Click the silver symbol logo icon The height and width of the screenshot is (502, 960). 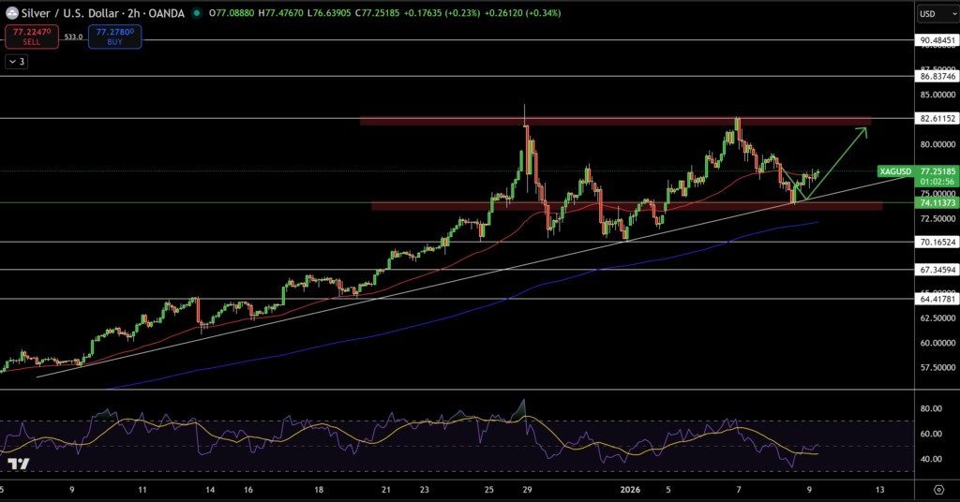11,14
